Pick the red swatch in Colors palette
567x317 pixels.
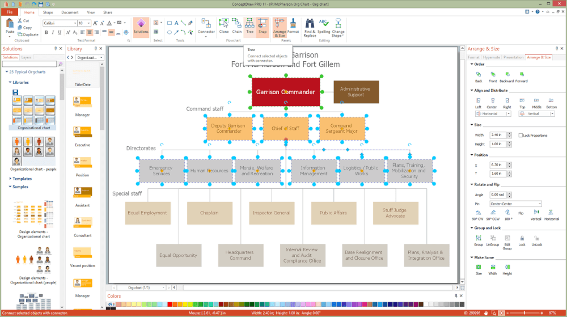170,305
